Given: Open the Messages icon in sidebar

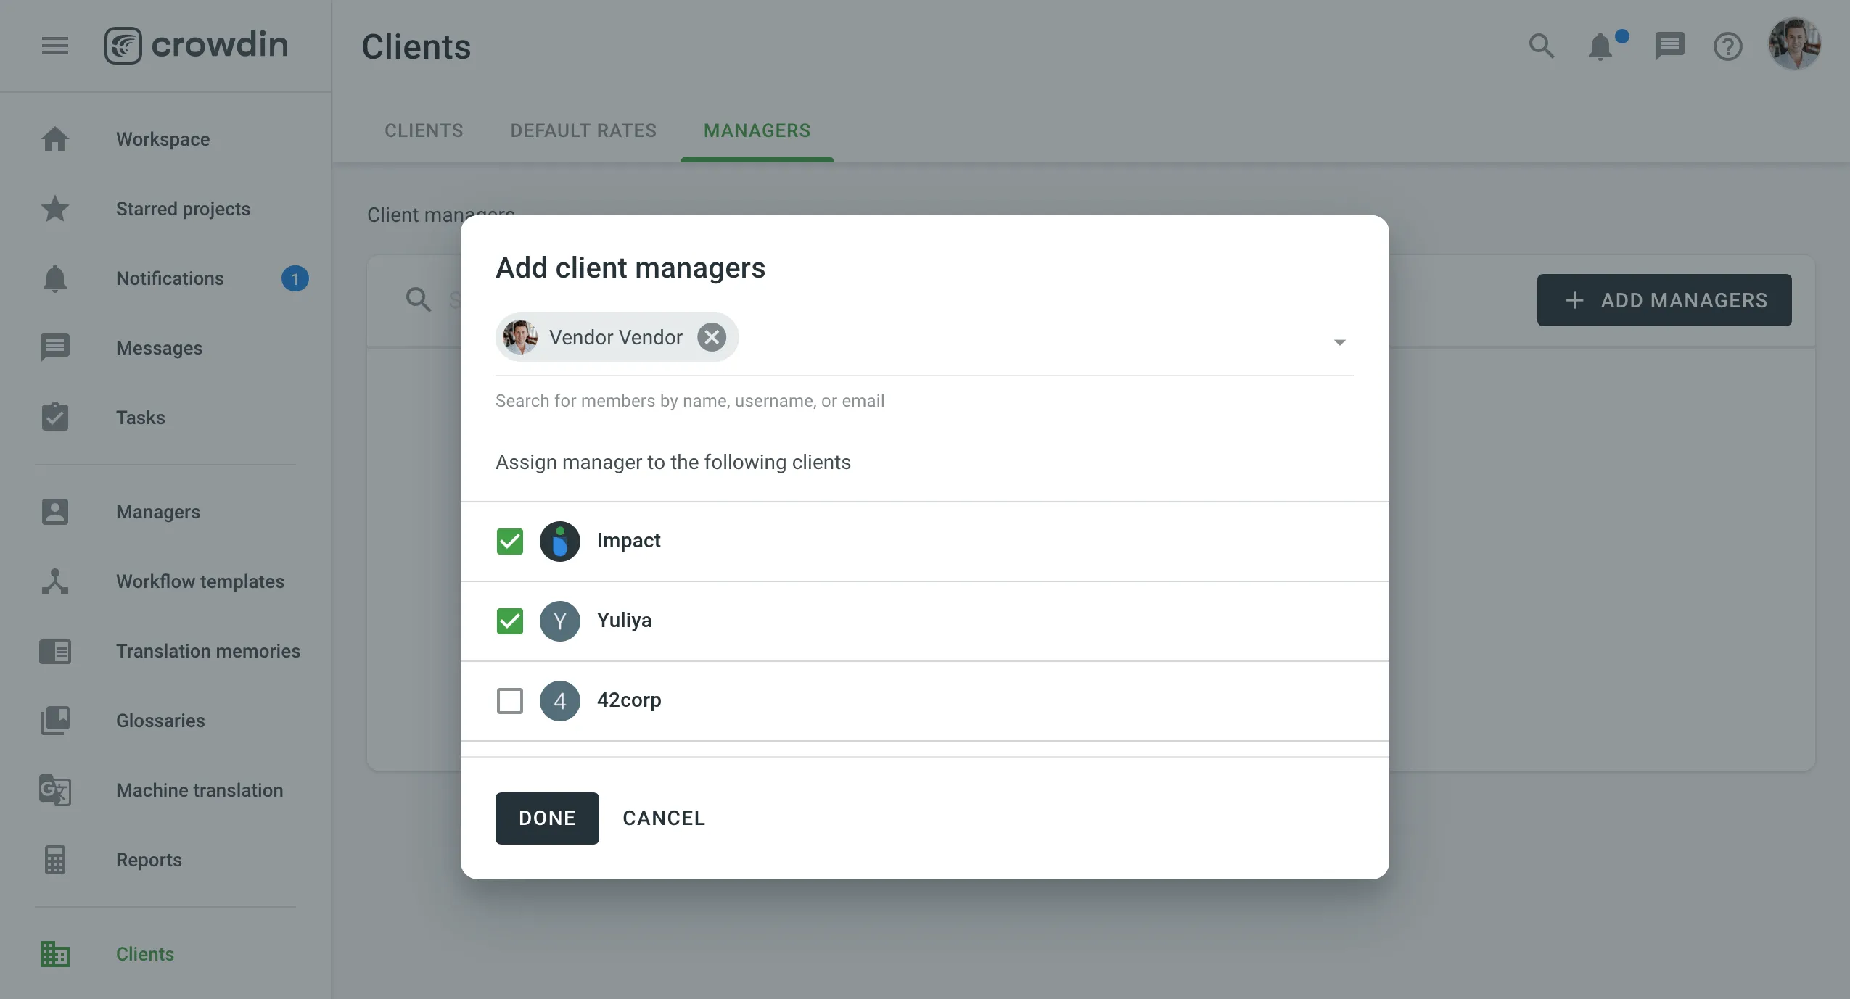Looking at the screenshot, I should (54, 347).
